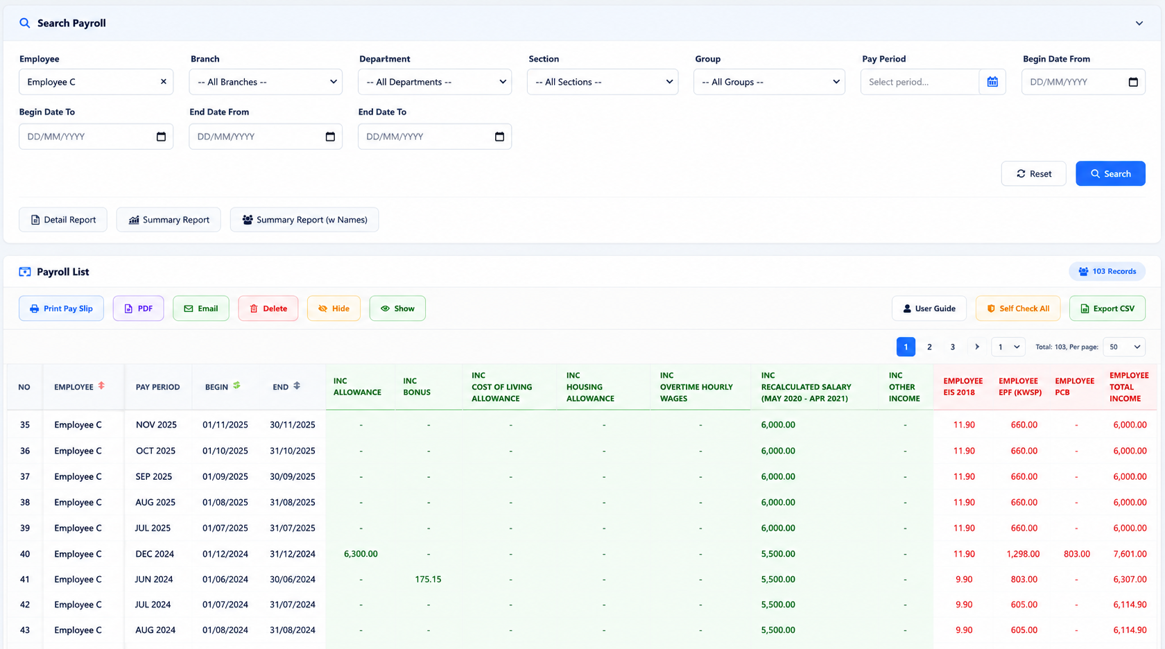Click the 803.00 PCB value

(x=1076, y=554)
